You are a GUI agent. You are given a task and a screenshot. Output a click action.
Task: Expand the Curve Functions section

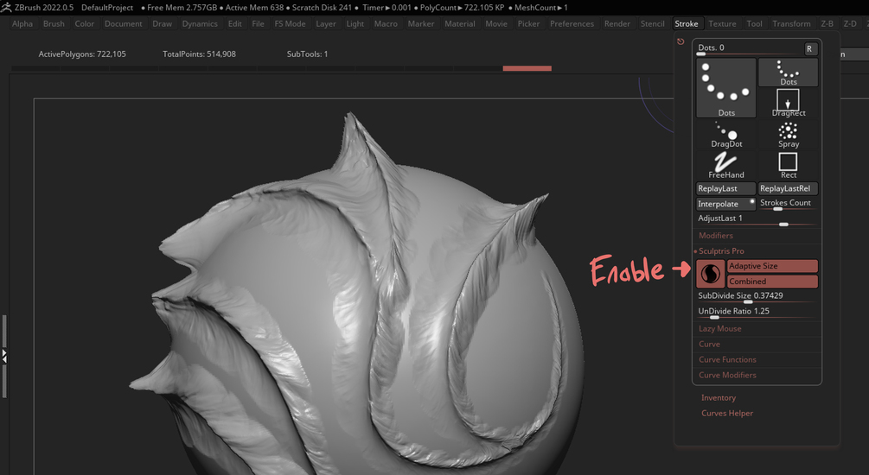click(x=727, y=359)
